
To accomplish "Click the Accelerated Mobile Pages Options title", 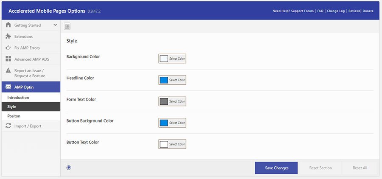I will pyautogui.click(x=47, y=11).
